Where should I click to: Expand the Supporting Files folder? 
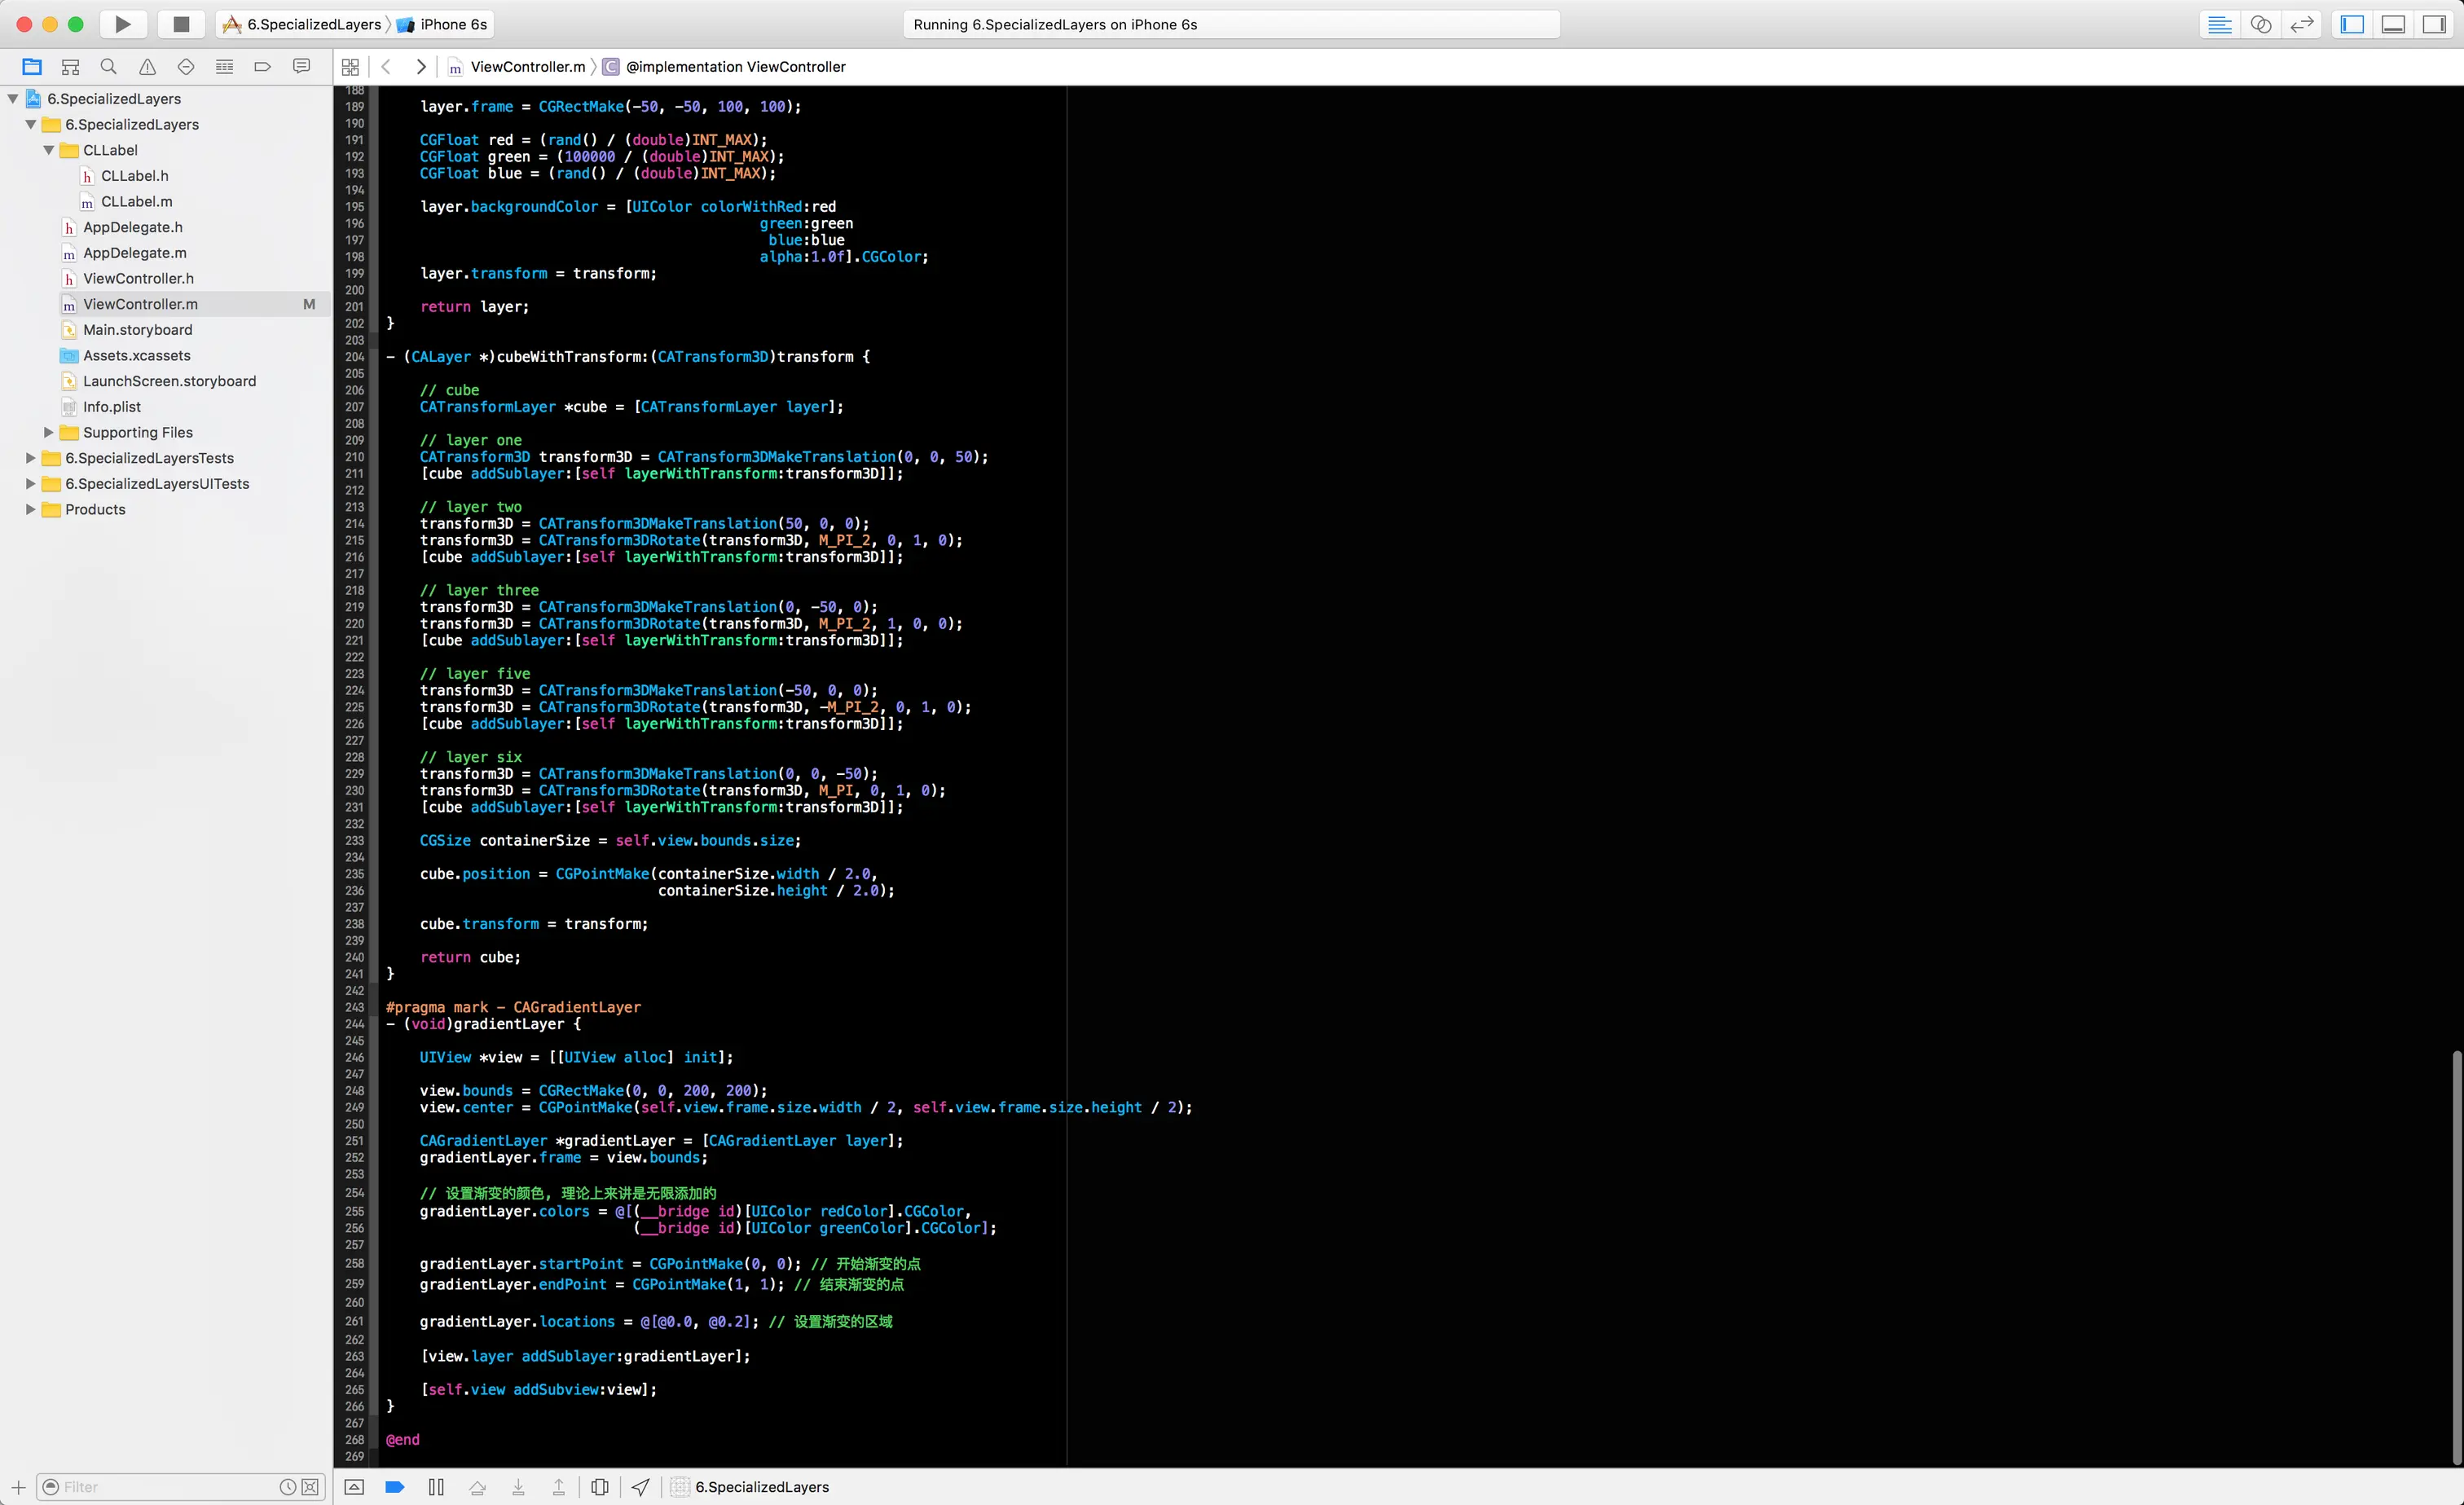(x=49, y=432)
